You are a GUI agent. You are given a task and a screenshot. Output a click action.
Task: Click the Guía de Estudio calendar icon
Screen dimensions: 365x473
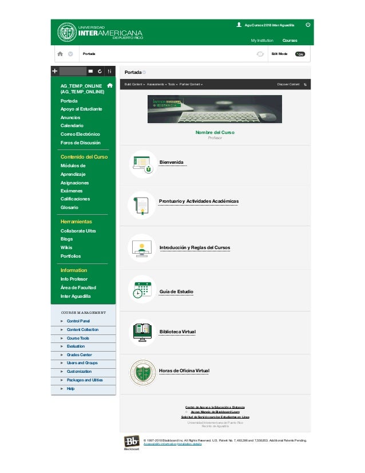142,290
